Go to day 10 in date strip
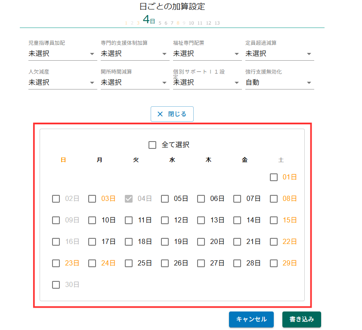The width and height of the screenshot is (362, 330). (192, 23)
